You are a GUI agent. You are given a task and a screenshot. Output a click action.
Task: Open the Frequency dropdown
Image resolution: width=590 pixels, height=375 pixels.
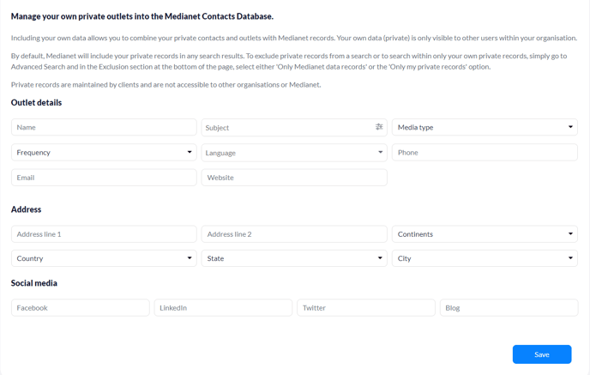pyautogui.click(x=104, y=153)
